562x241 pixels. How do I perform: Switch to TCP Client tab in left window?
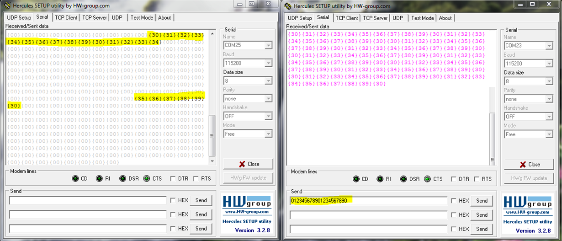click(66, 18)
